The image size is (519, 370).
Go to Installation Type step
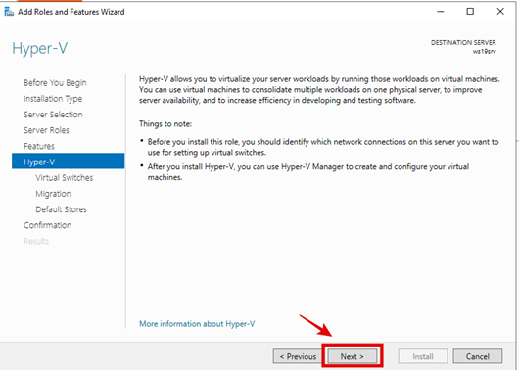coord(53,99)
